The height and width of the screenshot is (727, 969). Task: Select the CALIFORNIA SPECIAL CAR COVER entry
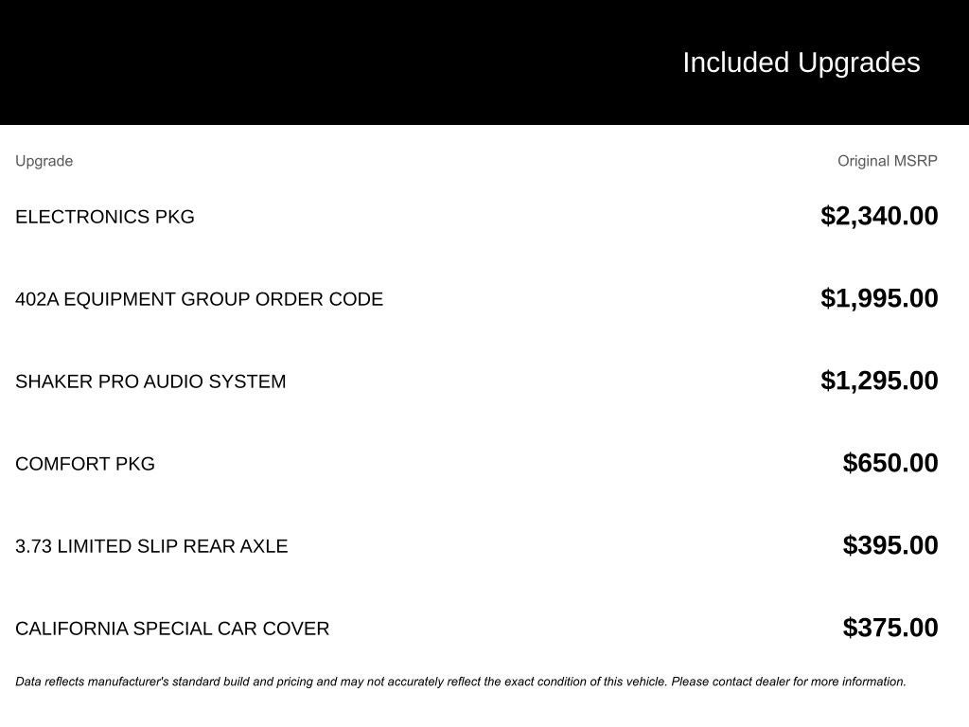pos(172,629)
